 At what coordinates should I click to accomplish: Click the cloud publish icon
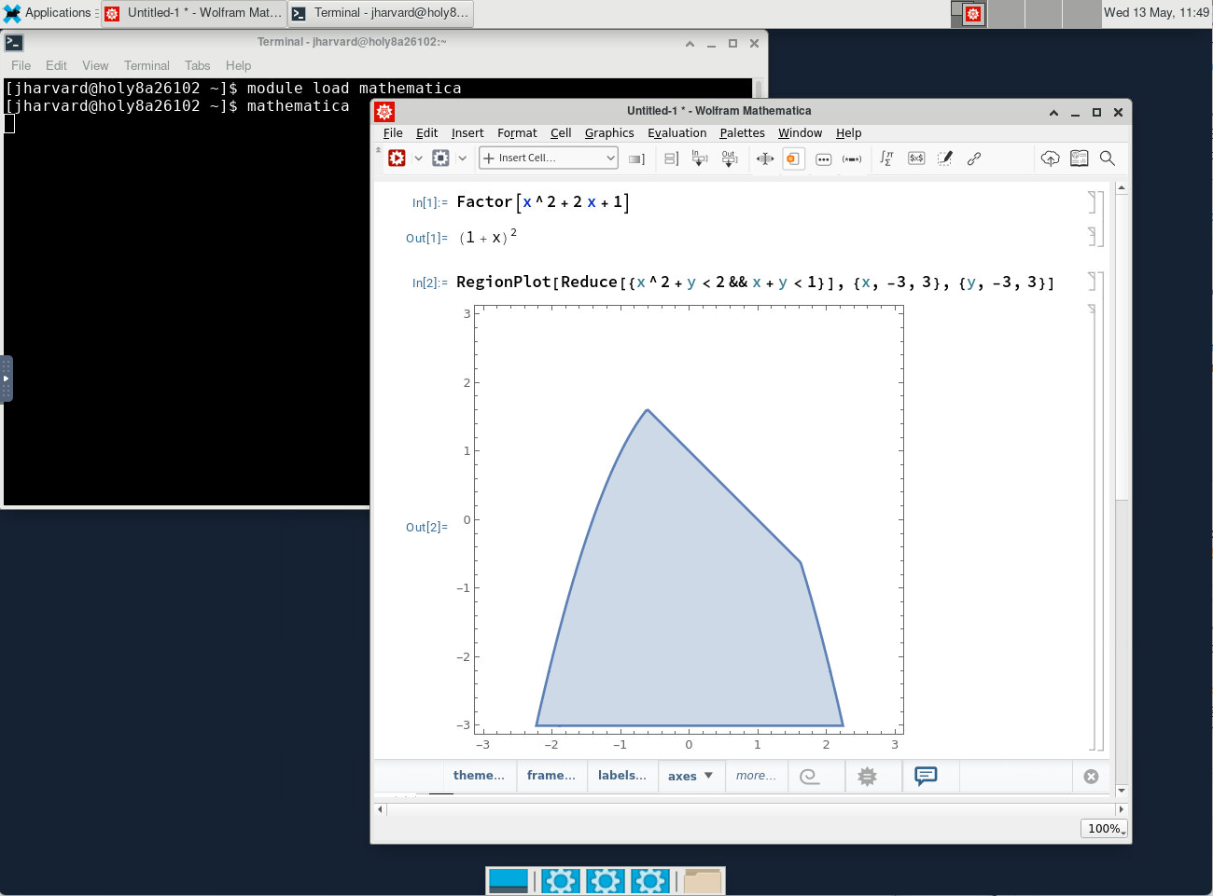(1050, 159)
